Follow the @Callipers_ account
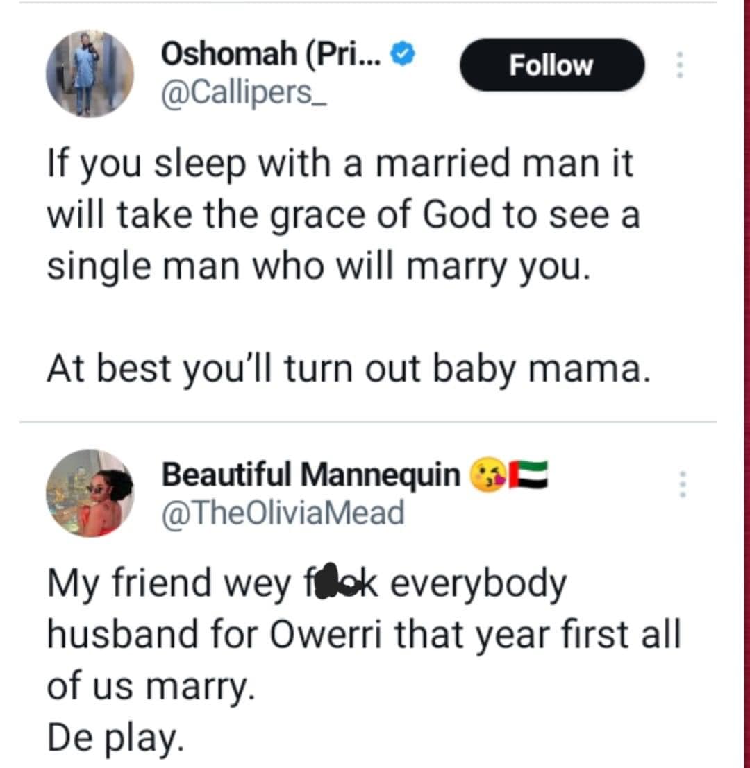Screen dimensions: 750x768 (552, 65)
